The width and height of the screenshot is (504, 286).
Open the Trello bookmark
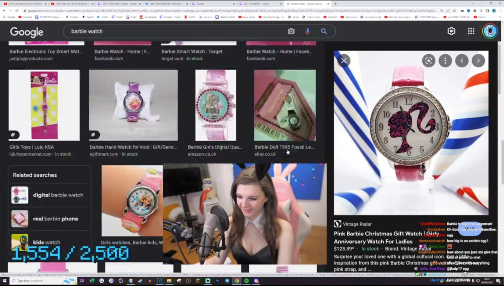(132, 17)
